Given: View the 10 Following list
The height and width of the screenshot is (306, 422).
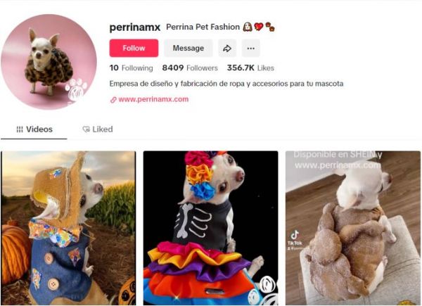Looking at the screenshot, I should tap(131, 68).
